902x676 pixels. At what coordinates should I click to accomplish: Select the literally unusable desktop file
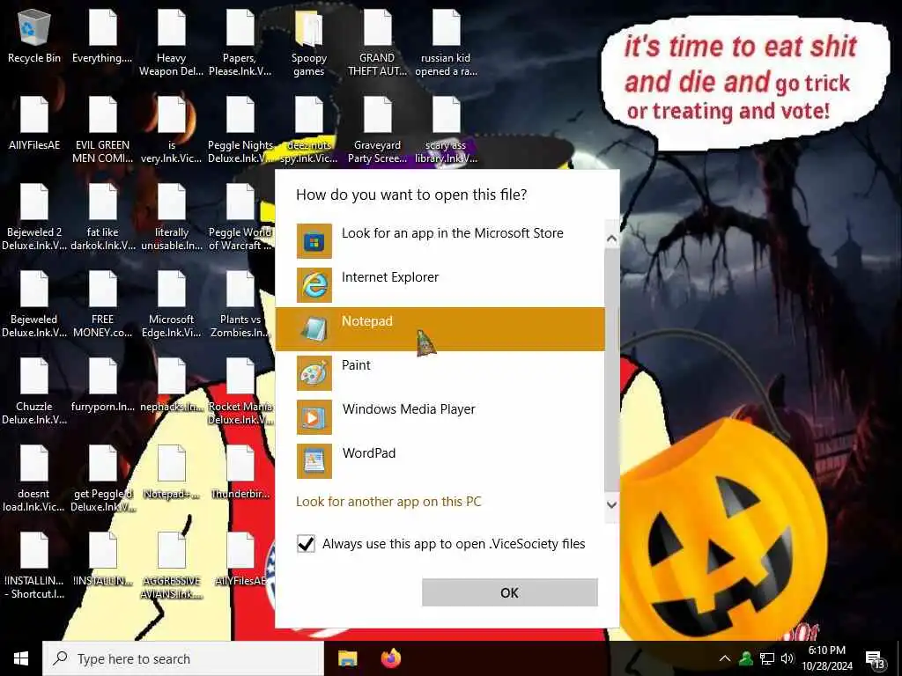click(172, 217)
